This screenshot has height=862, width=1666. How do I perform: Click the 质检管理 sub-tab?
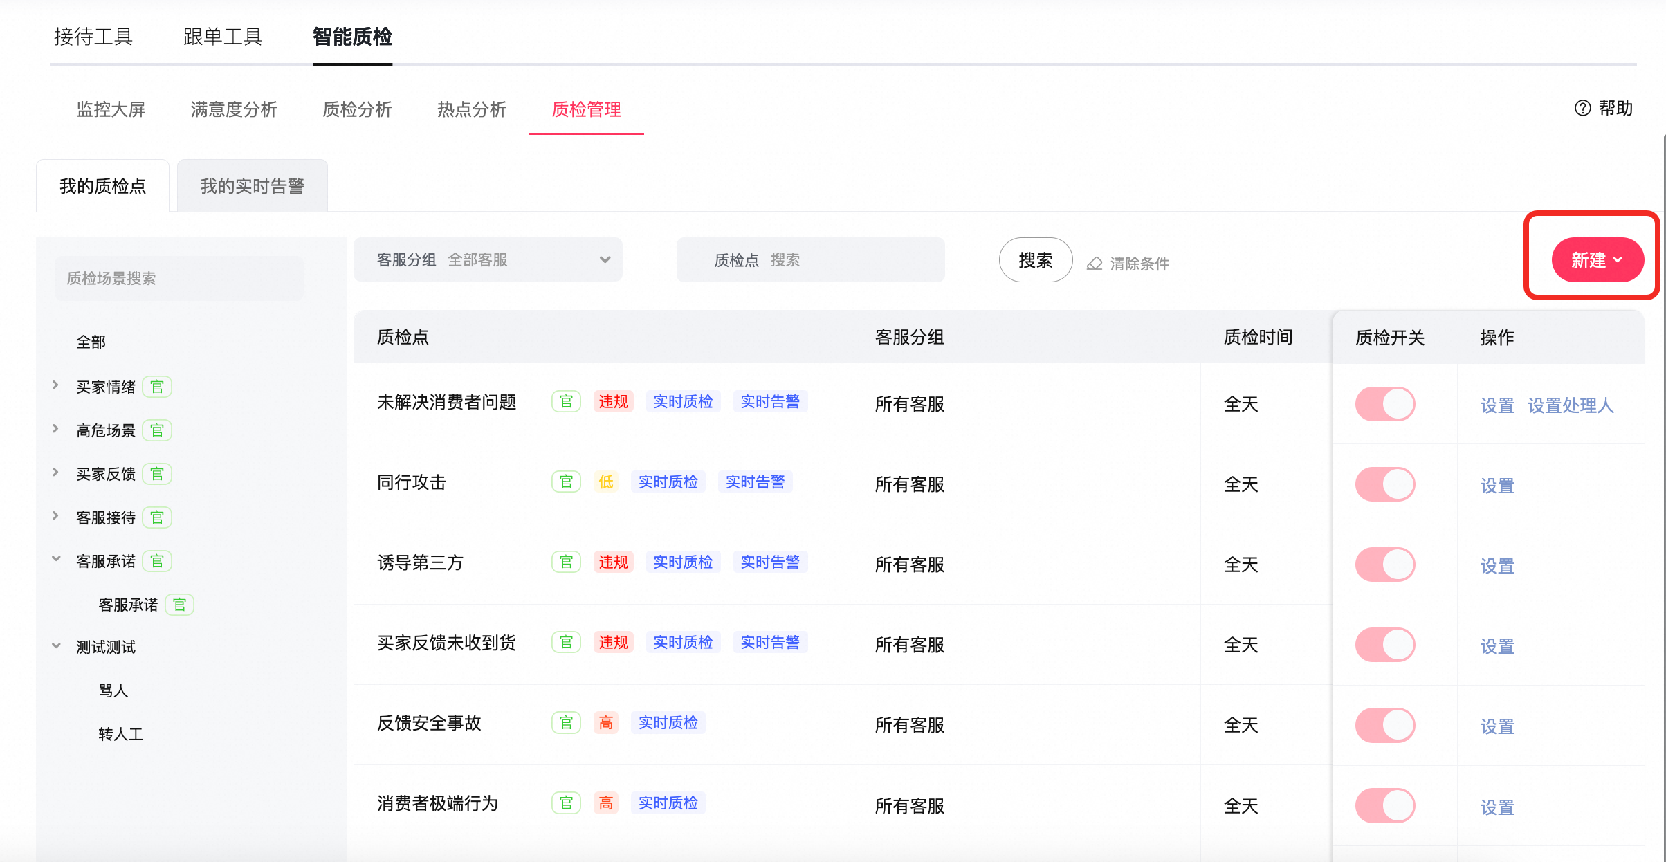(x=586, y=109)
